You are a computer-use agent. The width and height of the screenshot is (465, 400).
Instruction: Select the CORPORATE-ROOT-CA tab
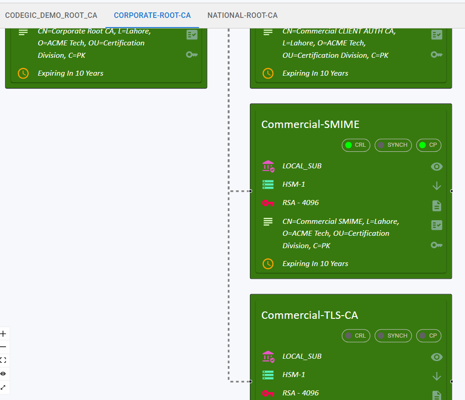coord(152,15)
